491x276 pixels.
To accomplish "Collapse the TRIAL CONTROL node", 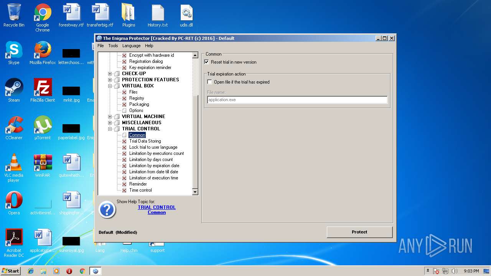I will [x=110, y=129].
